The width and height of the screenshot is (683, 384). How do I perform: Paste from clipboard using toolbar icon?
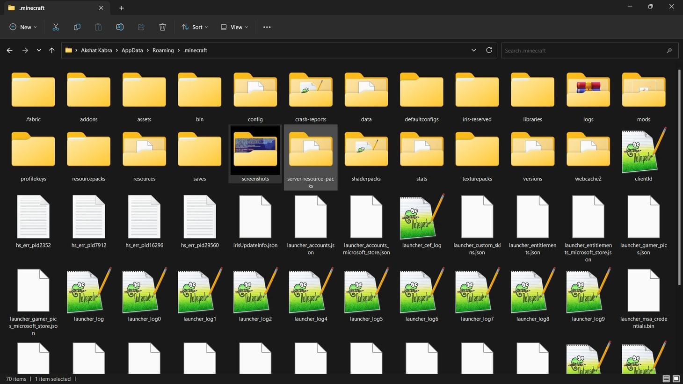98,27
